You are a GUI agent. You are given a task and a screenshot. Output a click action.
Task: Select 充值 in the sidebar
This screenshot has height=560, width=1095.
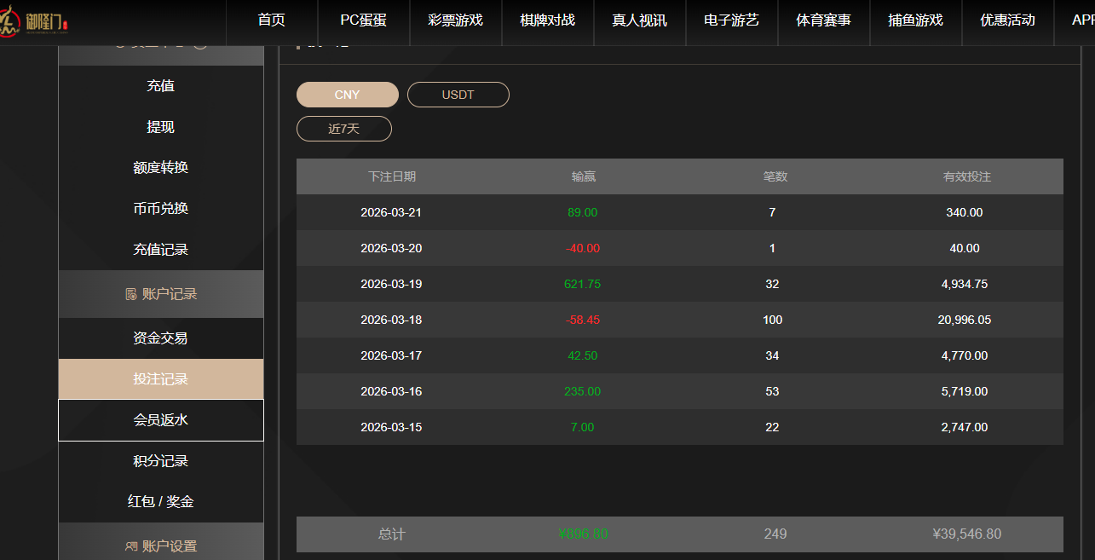(160, 85)
